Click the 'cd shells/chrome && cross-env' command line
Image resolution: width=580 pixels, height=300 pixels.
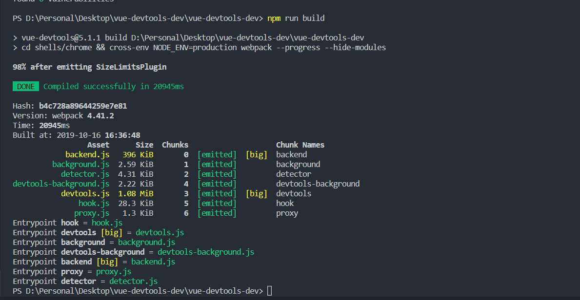[x=200, y=47]
